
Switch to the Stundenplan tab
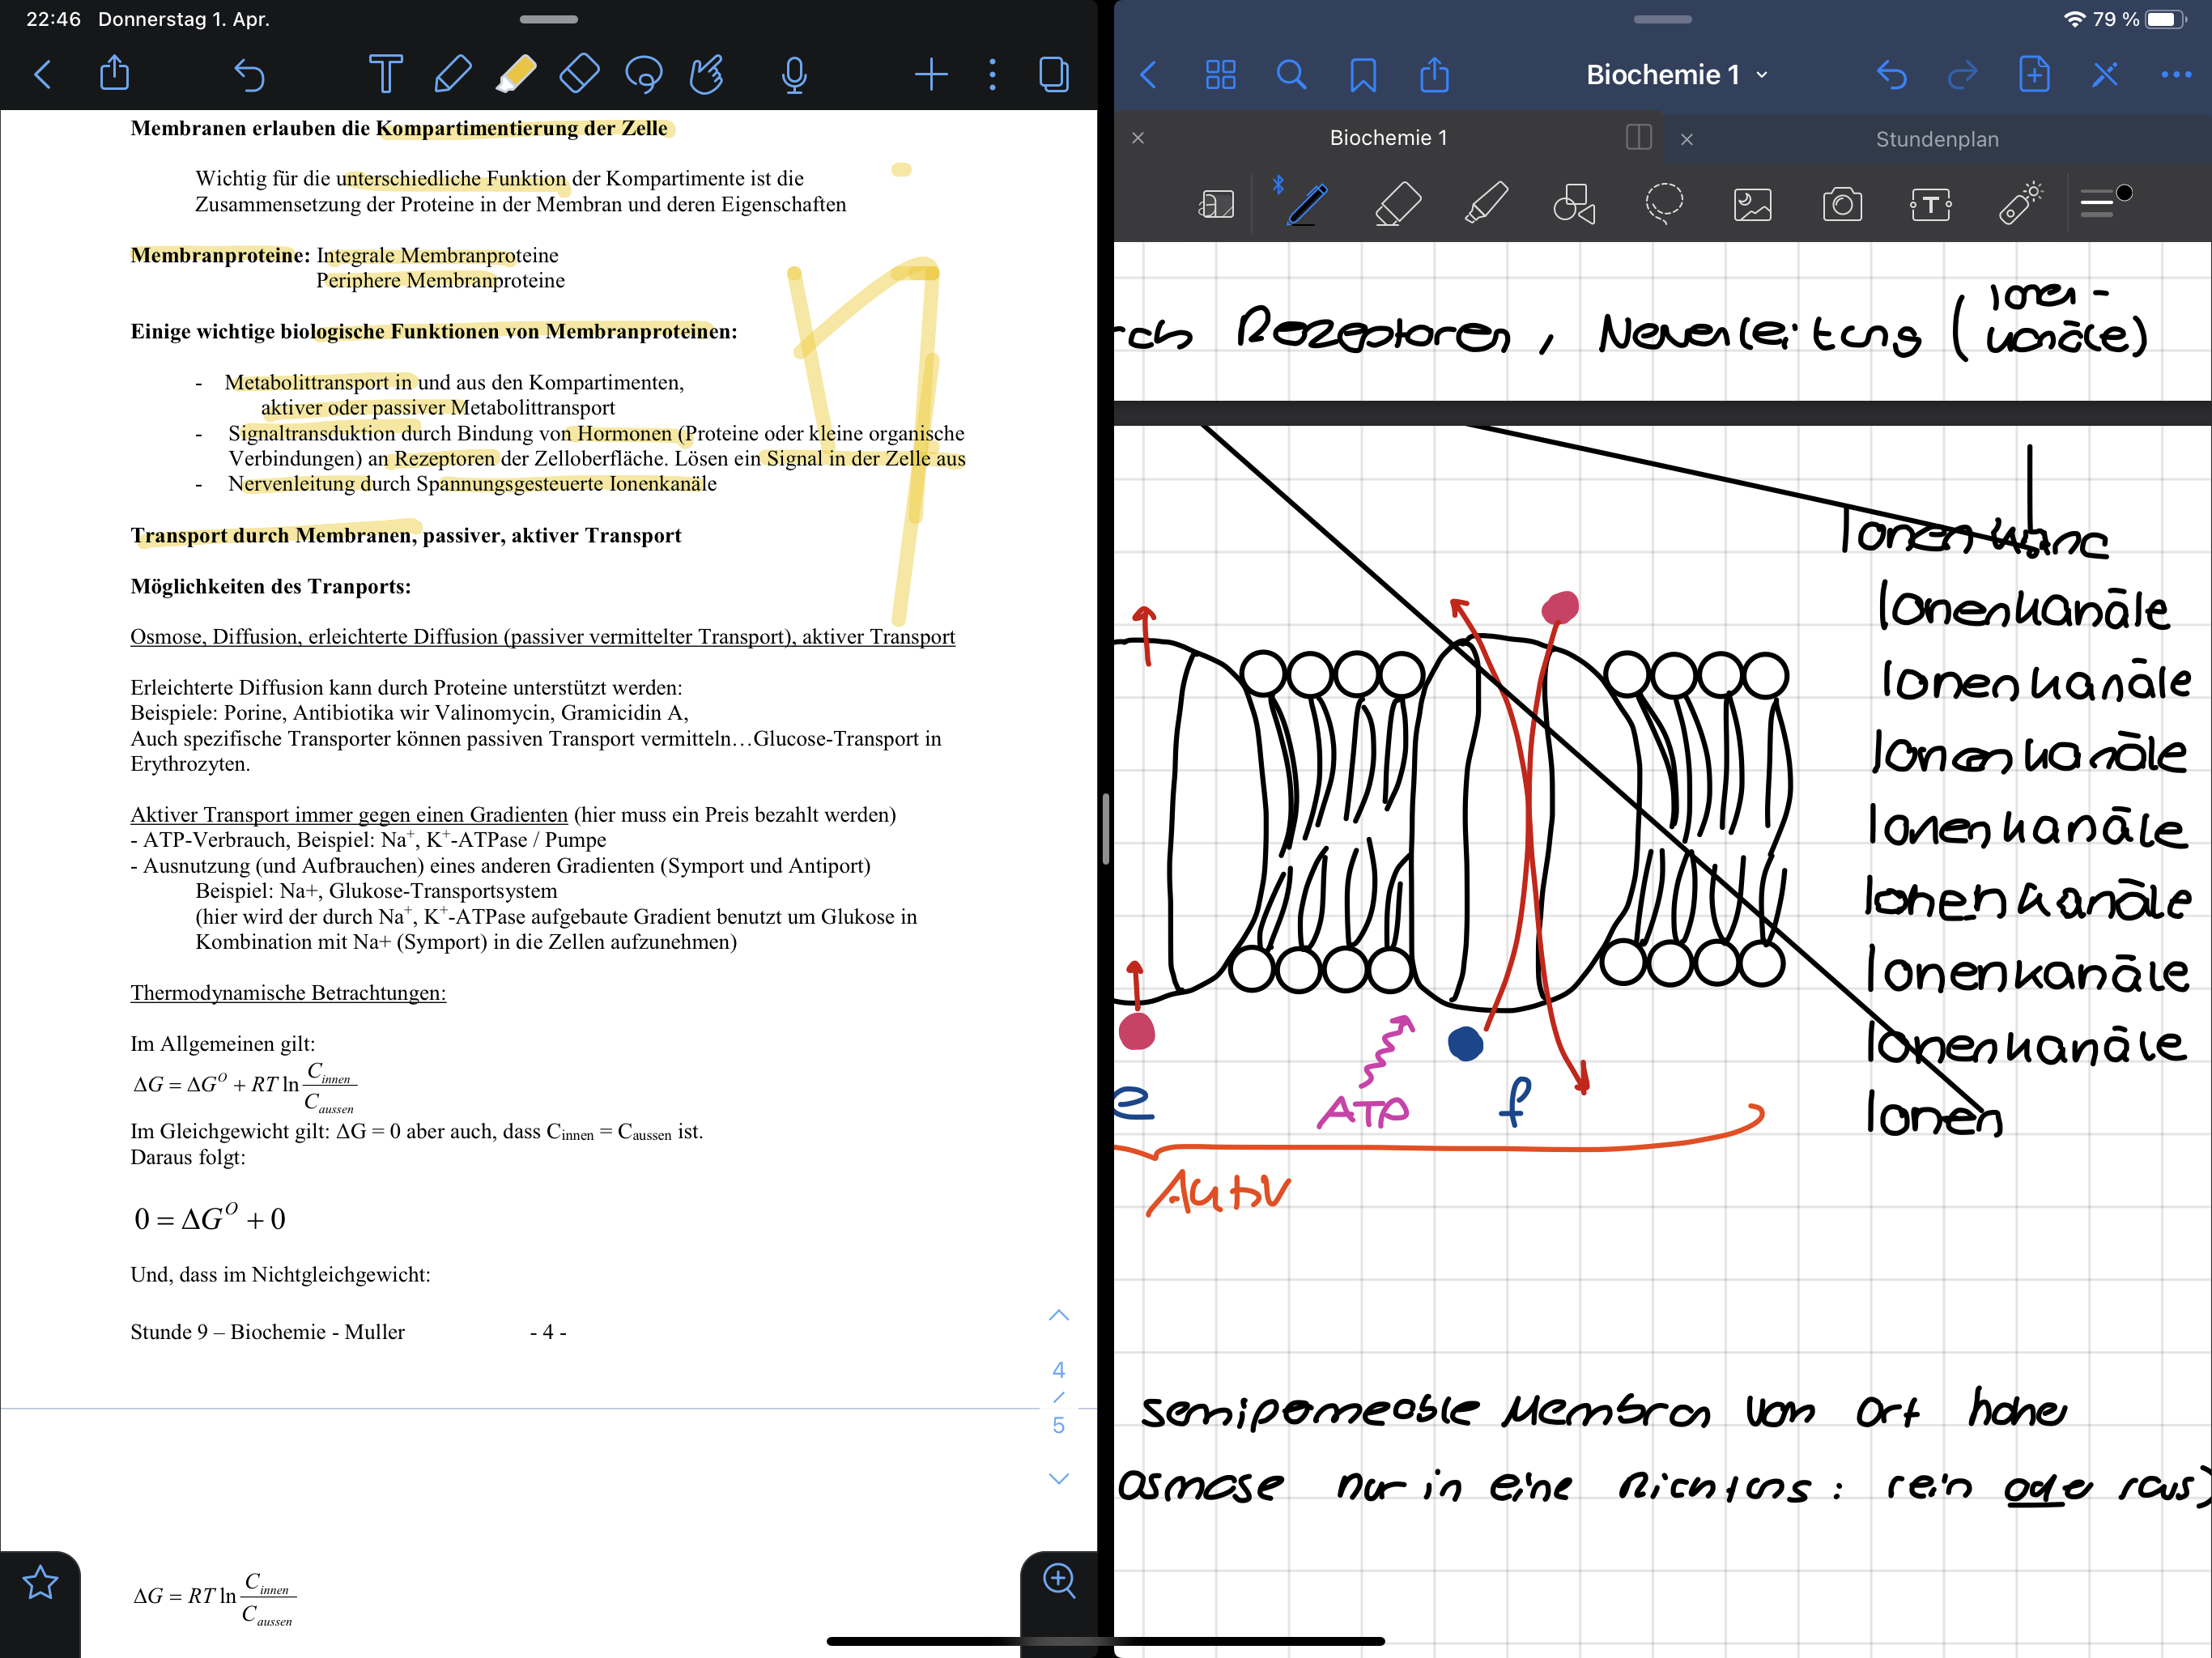coord(1936,139)
